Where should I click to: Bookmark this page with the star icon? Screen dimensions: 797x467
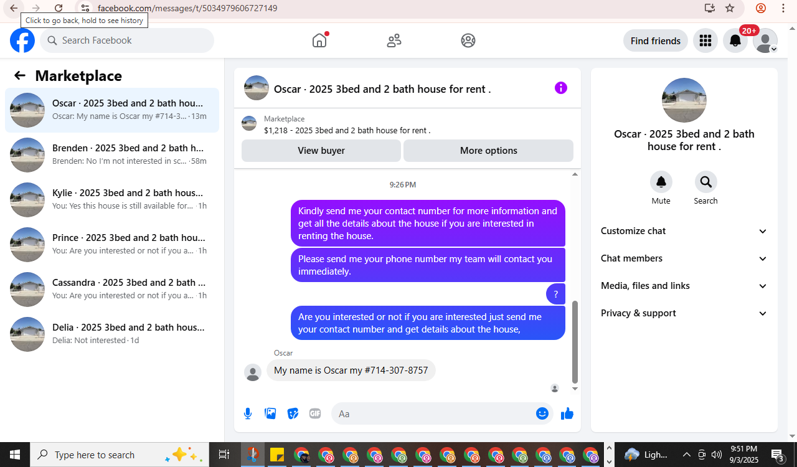coord(730,8)
